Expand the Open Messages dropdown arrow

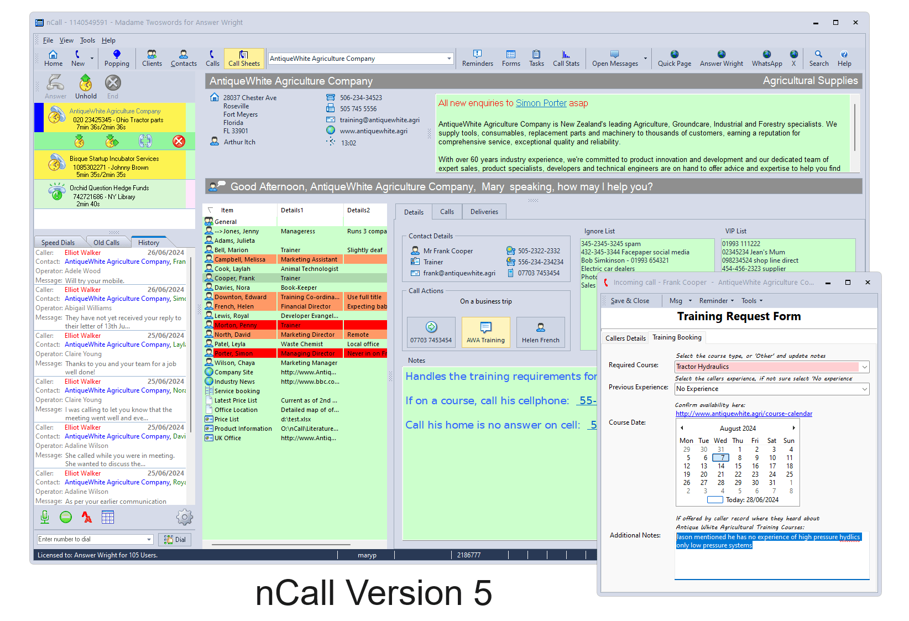[645, 59]
